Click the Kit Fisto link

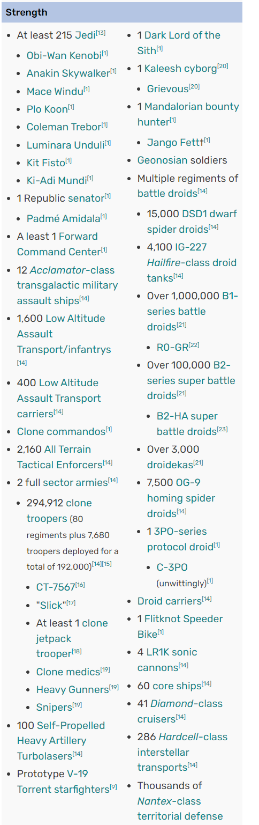(46, 163)
